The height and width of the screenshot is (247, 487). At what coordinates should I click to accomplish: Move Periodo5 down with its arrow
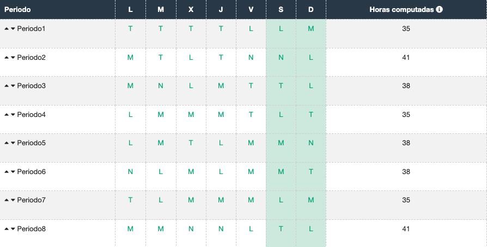tap(13, 143)
